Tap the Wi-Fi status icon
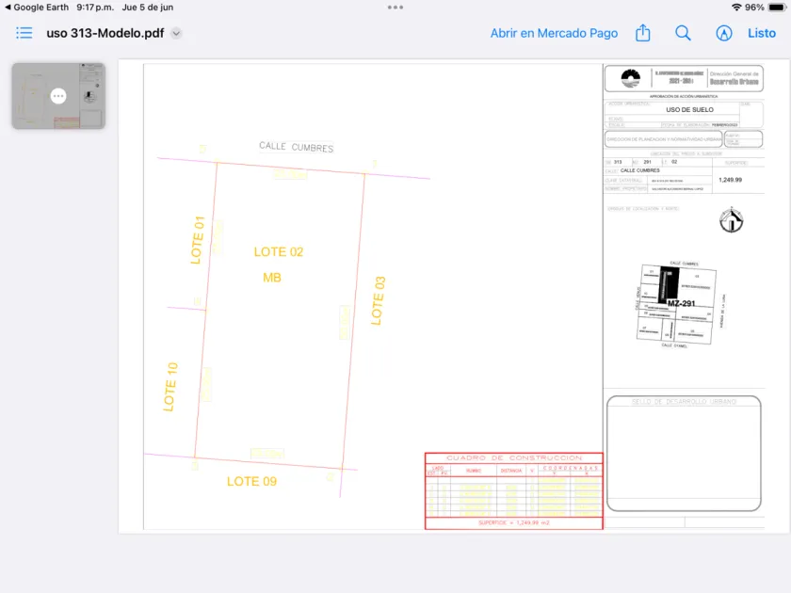 click(x=736, y=8)
